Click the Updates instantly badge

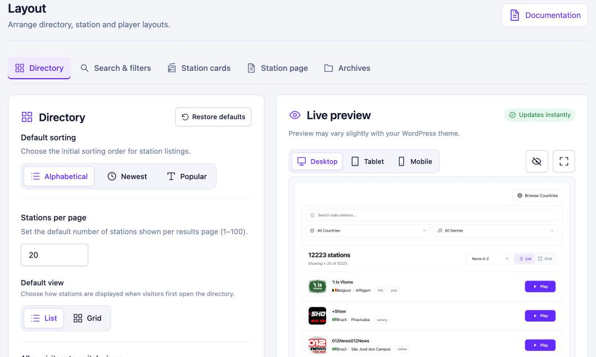539,115
